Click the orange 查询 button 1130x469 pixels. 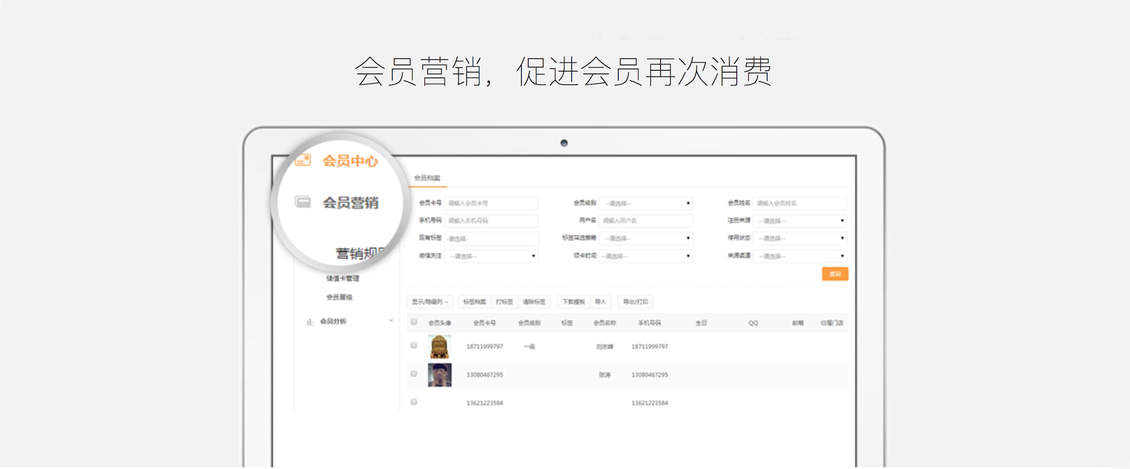pyautogui.click(x=835, y=275)
